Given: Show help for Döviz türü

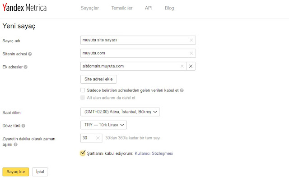Looking at the screenshot, I should tap(23, 126).
